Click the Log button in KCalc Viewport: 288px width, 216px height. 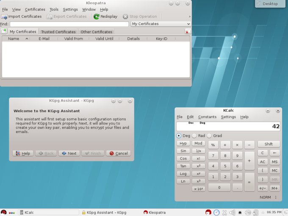[183, 174]
